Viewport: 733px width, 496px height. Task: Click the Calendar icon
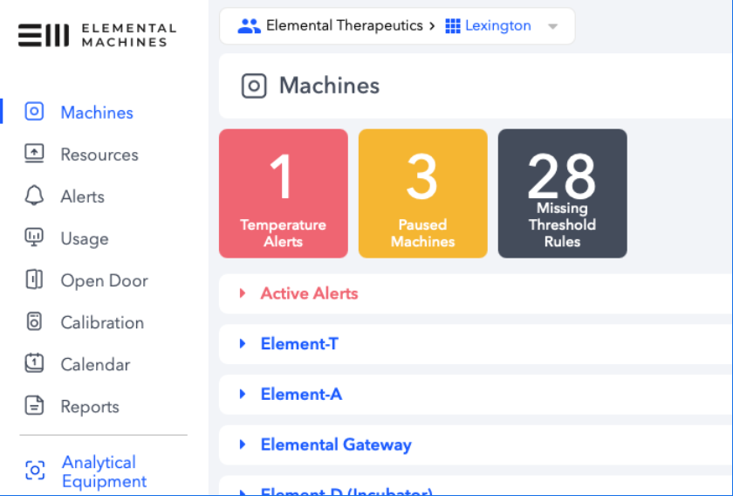[34, 363]
